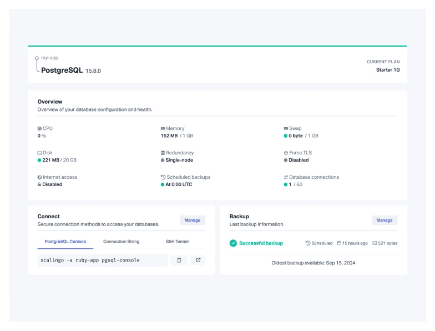Screen dimensions: 435x331
Task: Click the Swap icon
Action: pos(286,129)
